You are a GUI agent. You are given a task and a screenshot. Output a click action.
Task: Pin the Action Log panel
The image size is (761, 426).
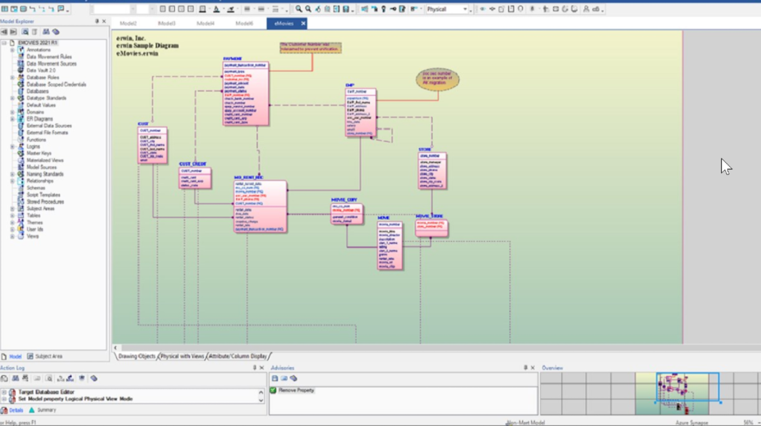[254, 368]
